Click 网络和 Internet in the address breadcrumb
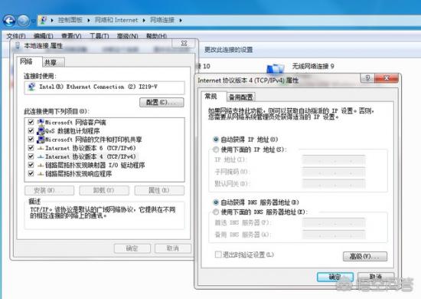The image size is (421, 299). pyautogui.click(x=116, y=20)
